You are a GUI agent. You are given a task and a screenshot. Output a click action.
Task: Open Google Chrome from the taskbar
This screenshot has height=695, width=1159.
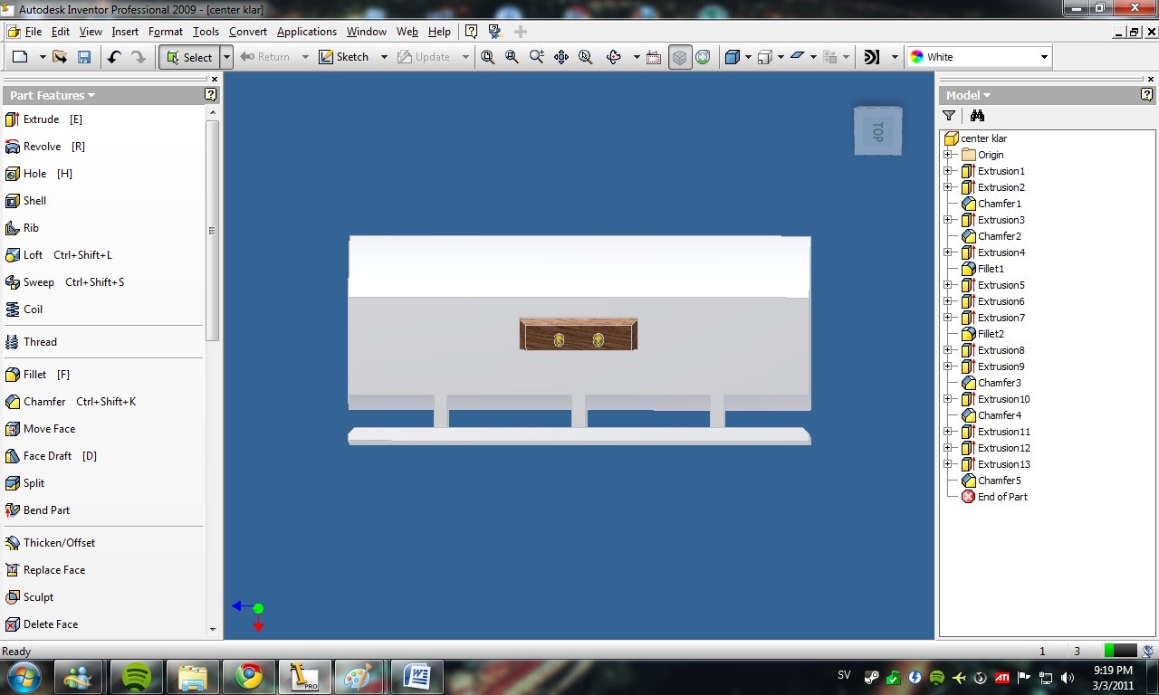[x=249, y=677]
